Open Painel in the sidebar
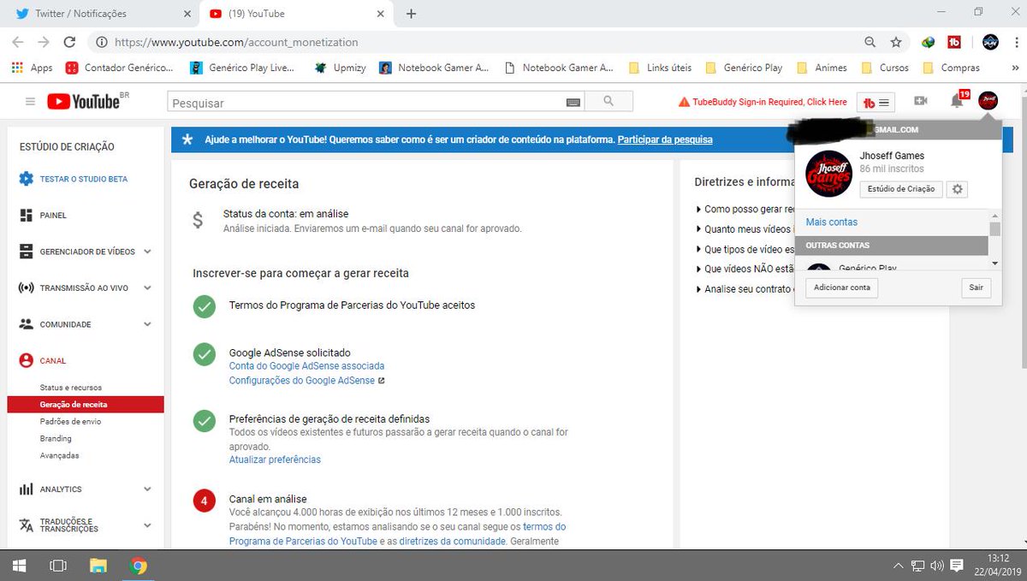1027x581 pixels. coord(52,216)
